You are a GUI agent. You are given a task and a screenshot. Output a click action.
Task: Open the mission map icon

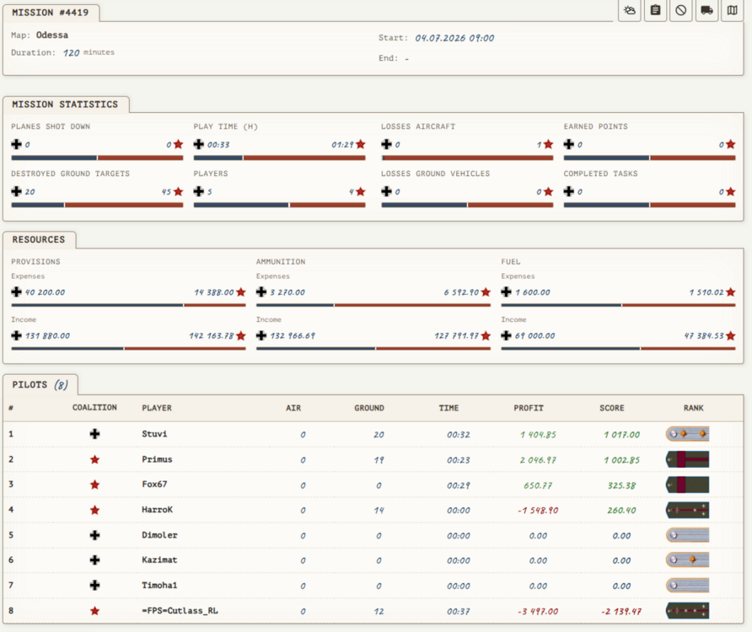(x=732, y=10)
